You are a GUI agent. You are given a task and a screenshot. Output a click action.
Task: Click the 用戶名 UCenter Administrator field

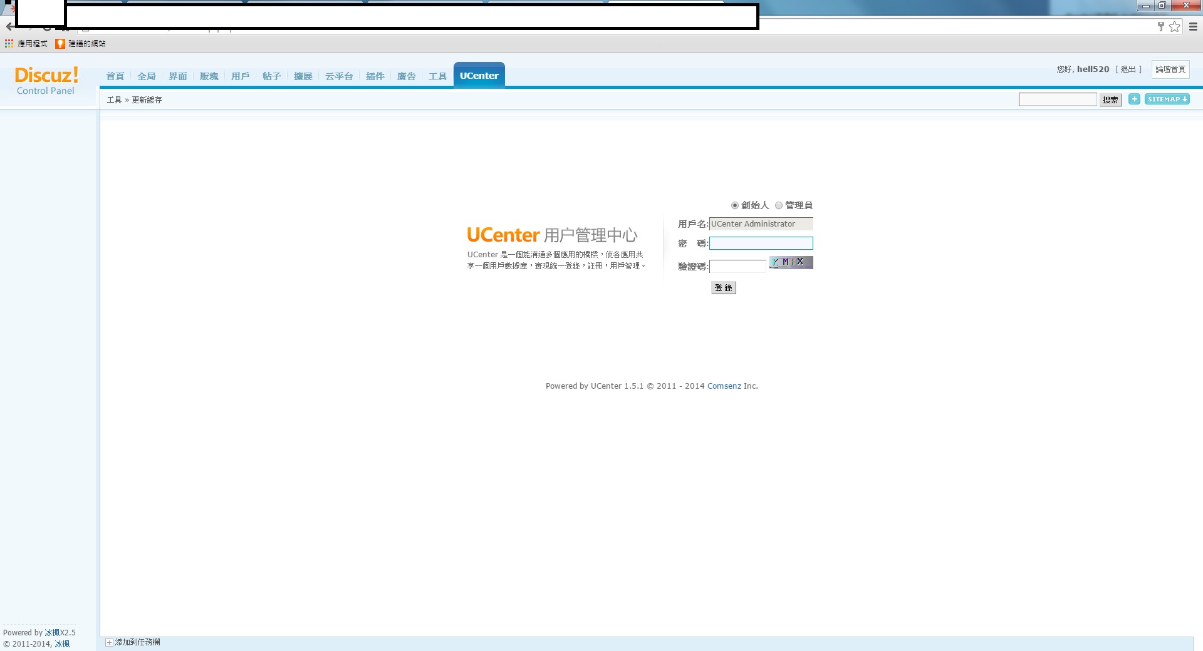pyautogui.click(x=761, y=224)
